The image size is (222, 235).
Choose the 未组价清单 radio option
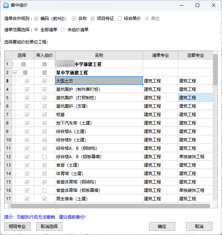click(63, 30)
